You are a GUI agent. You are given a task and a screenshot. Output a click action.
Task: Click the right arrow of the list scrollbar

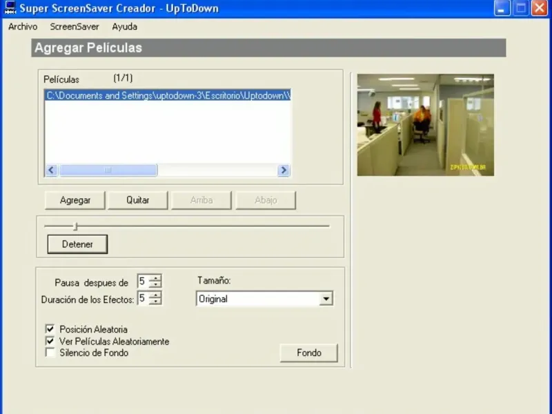coord(284,170)
